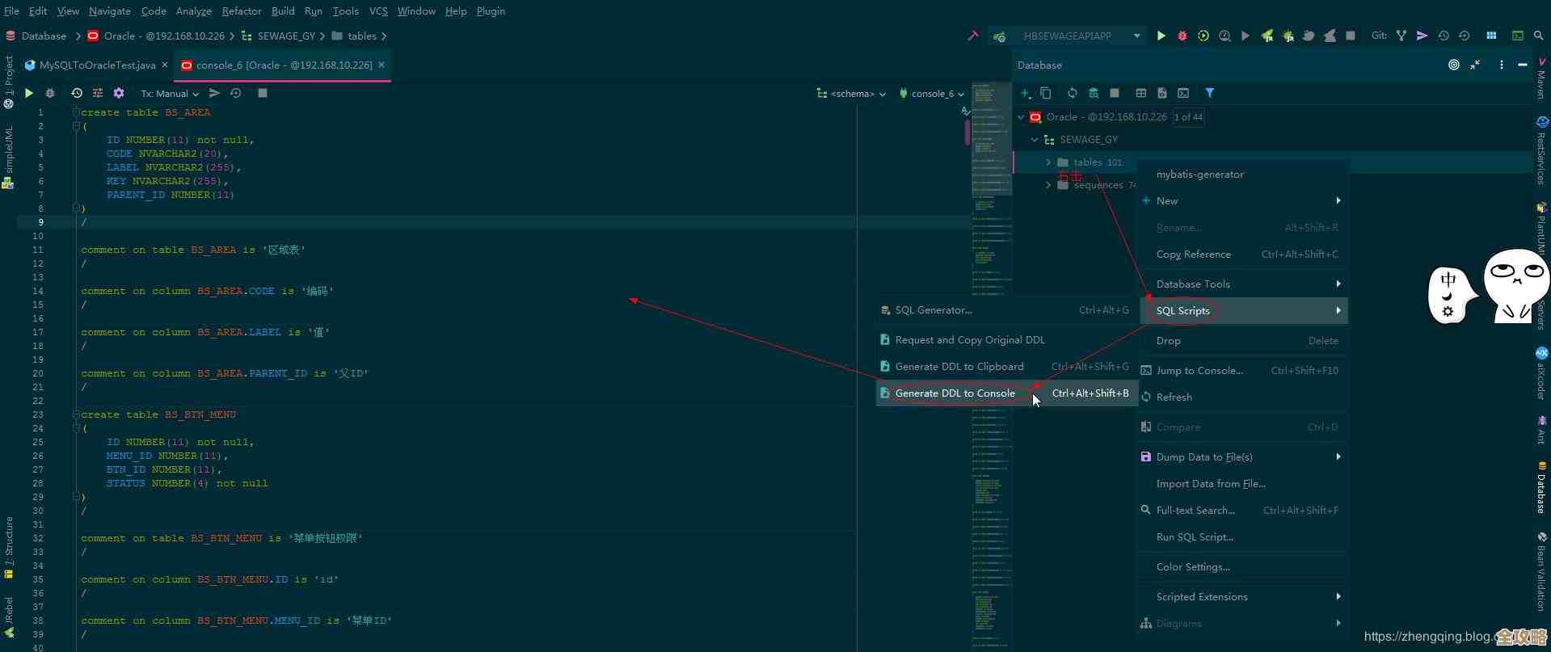The width and height of the screenshot is (1551, 652).
Task: Expand the sequences folder in tree
Action: click(x=1048, y=185)
